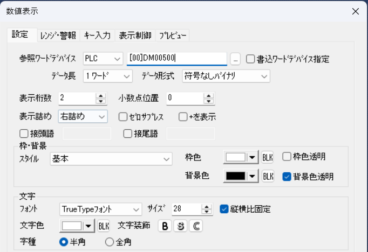The height and width of the screenshot is (252, 368).
Task: Select the 全角 radio button
Action: pos(110,242)
